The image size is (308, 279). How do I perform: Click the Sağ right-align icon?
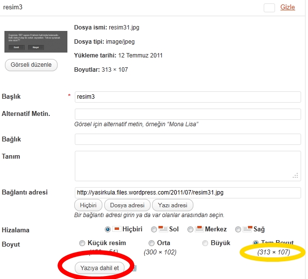247,229
